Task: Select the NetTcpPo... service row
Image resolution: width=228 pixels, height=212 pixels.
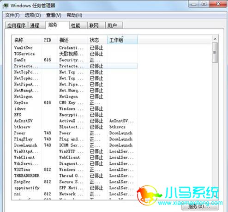Action: (75, 72)
